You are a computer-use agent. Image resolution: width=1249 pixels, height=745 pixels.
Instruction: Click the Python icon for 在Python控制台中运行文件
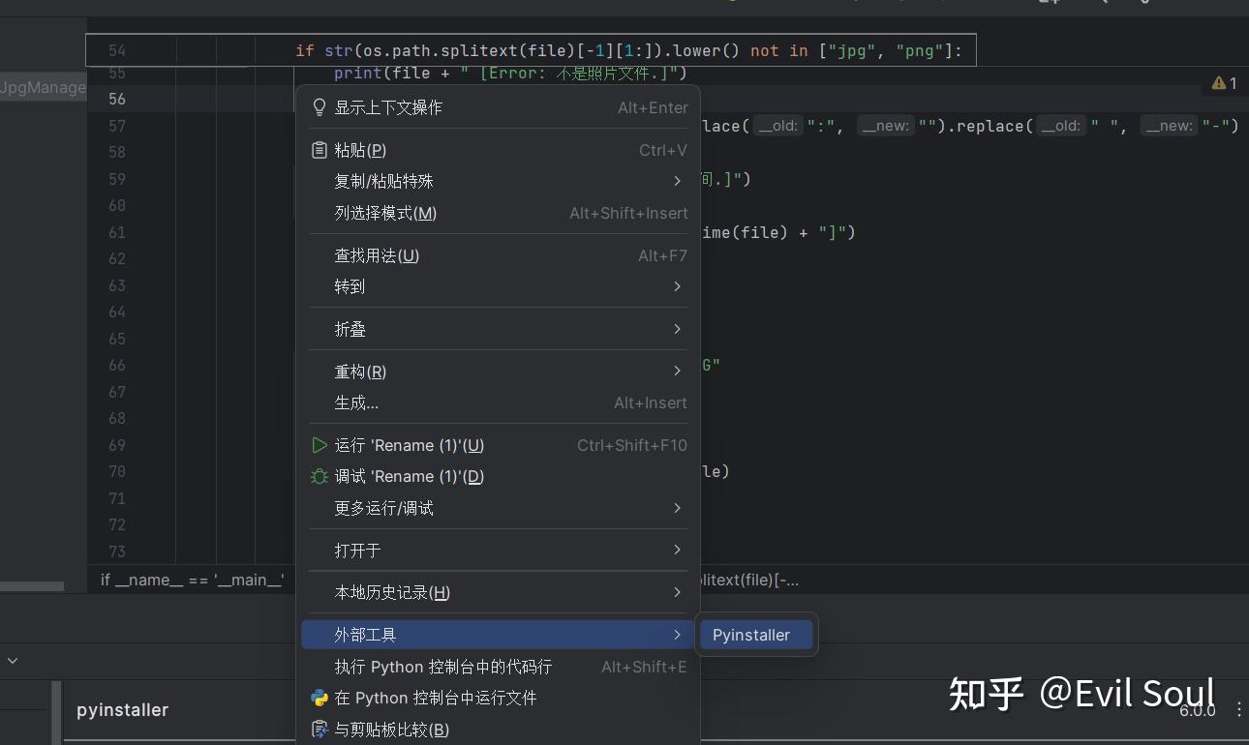point(320,698)
